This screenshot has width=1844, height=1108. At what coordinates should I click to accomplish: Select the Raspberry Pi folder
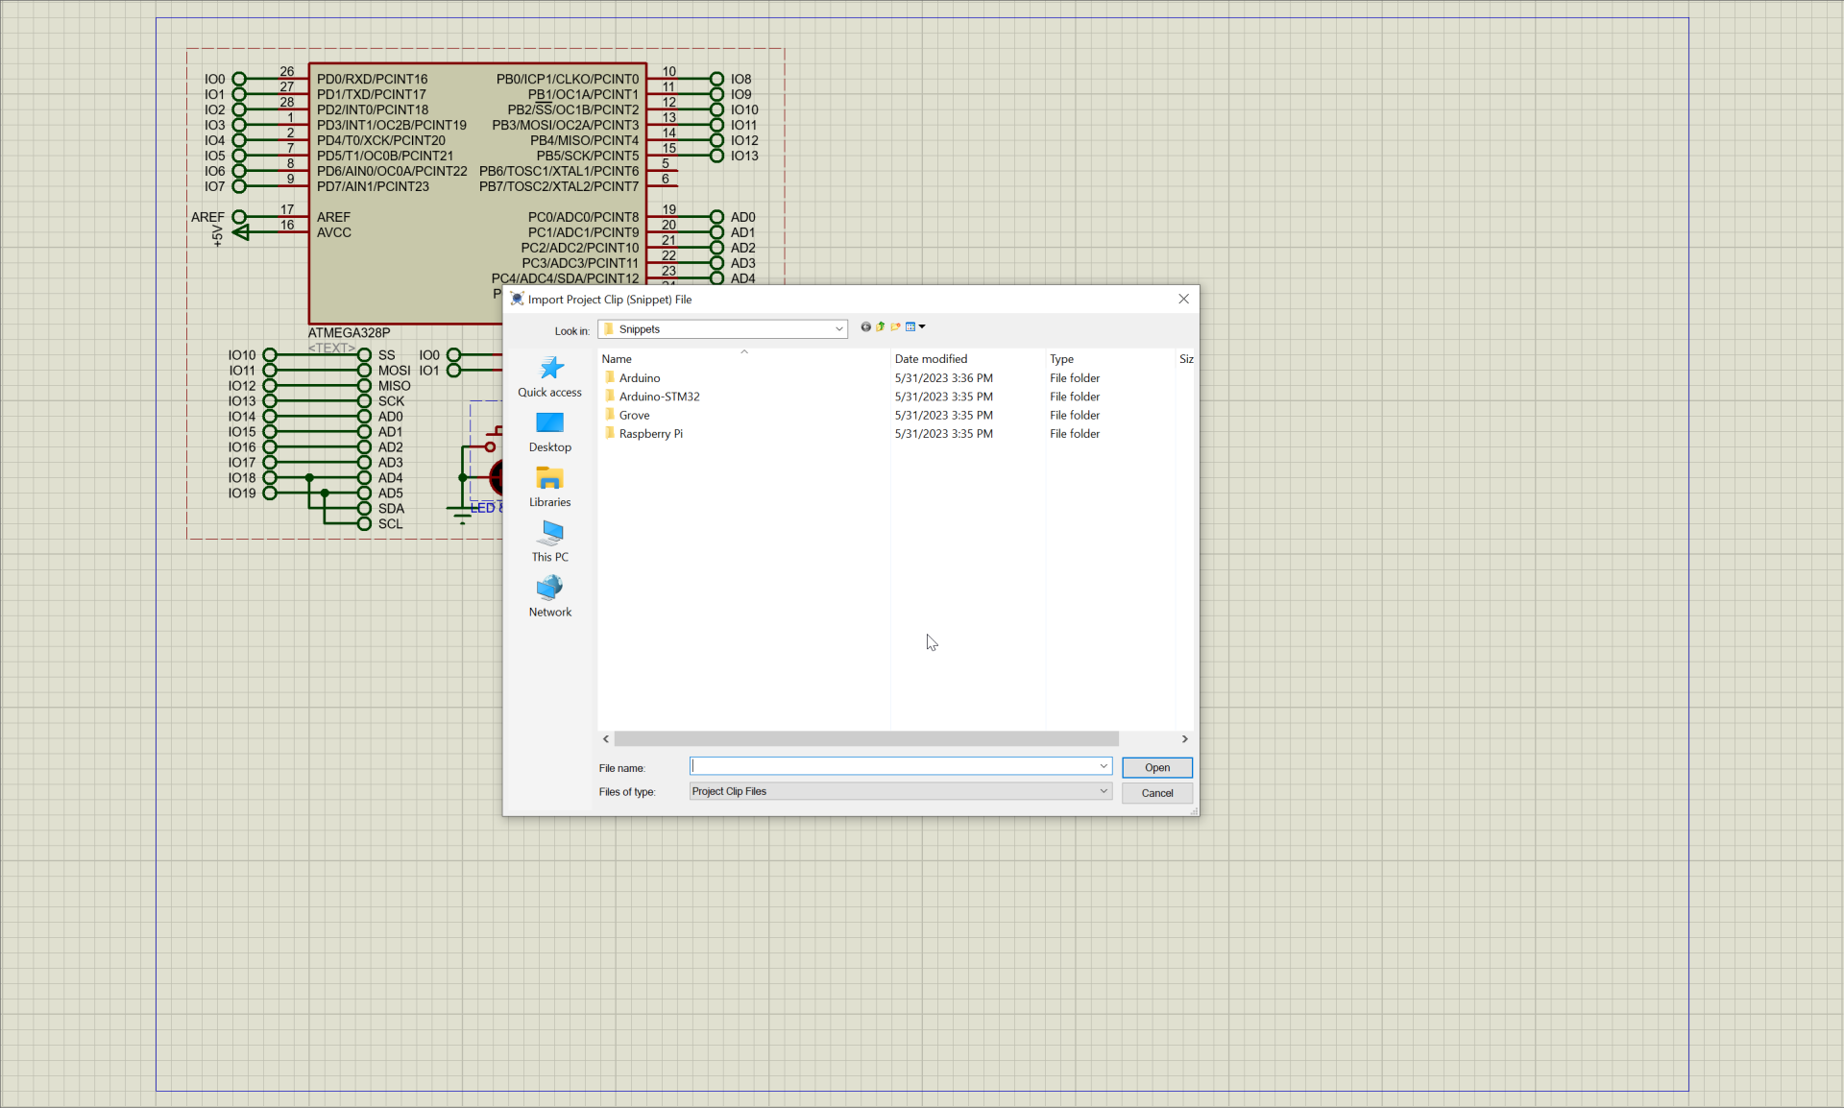650,434
